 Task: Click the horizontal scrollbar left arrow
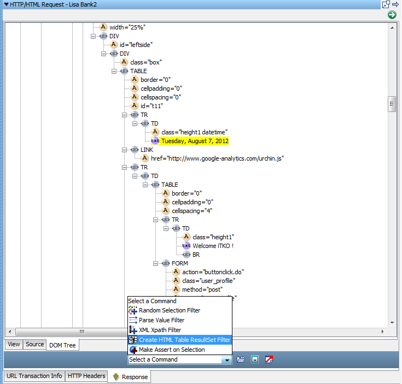(x=10, y=332)
